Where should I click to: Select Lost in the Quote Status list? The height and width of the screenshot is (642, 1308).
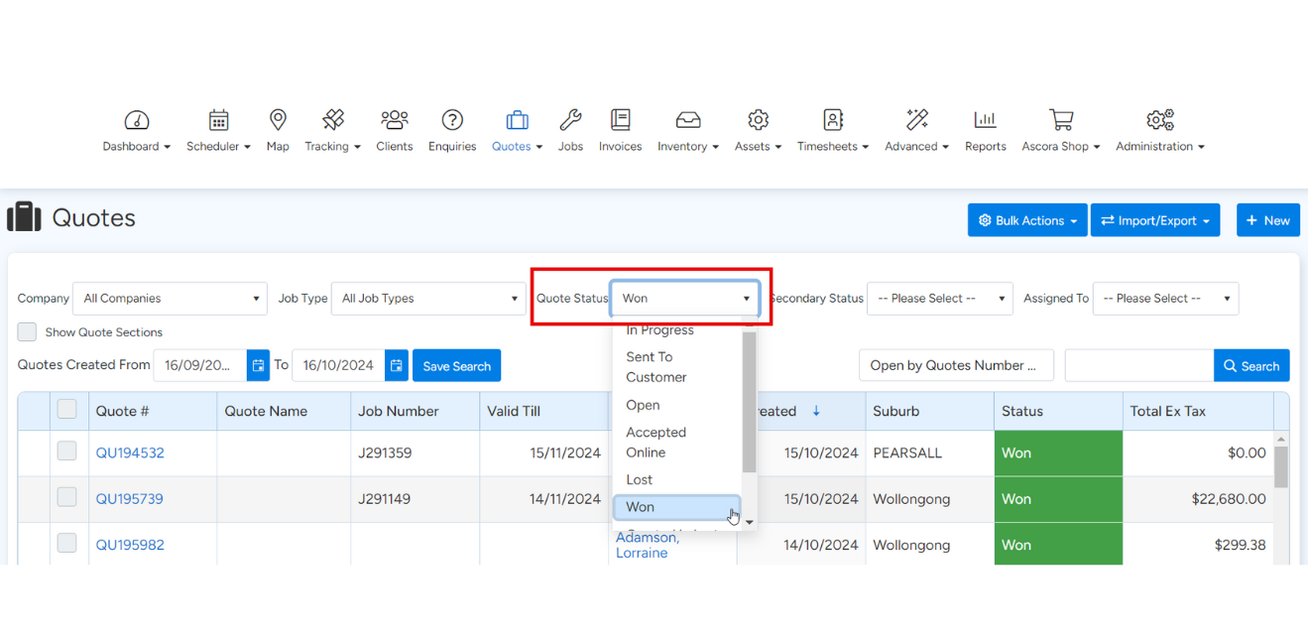point(640,480)
